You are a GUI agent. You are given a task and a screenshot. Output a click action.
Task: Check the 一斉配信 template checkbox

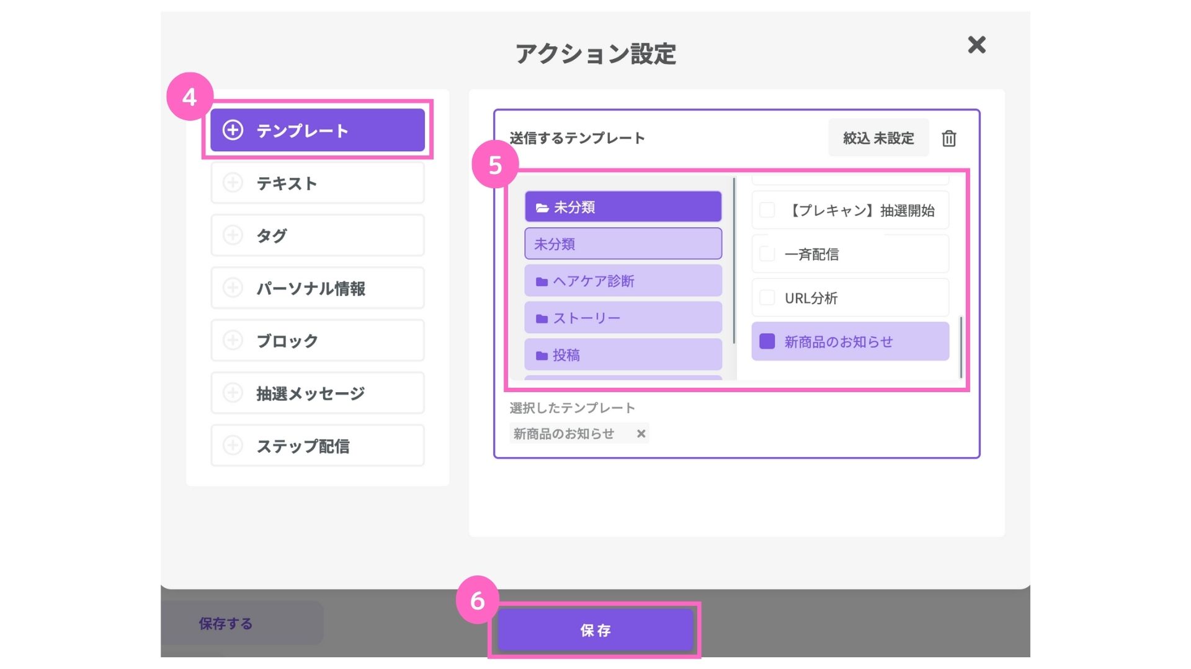(767, 254)
